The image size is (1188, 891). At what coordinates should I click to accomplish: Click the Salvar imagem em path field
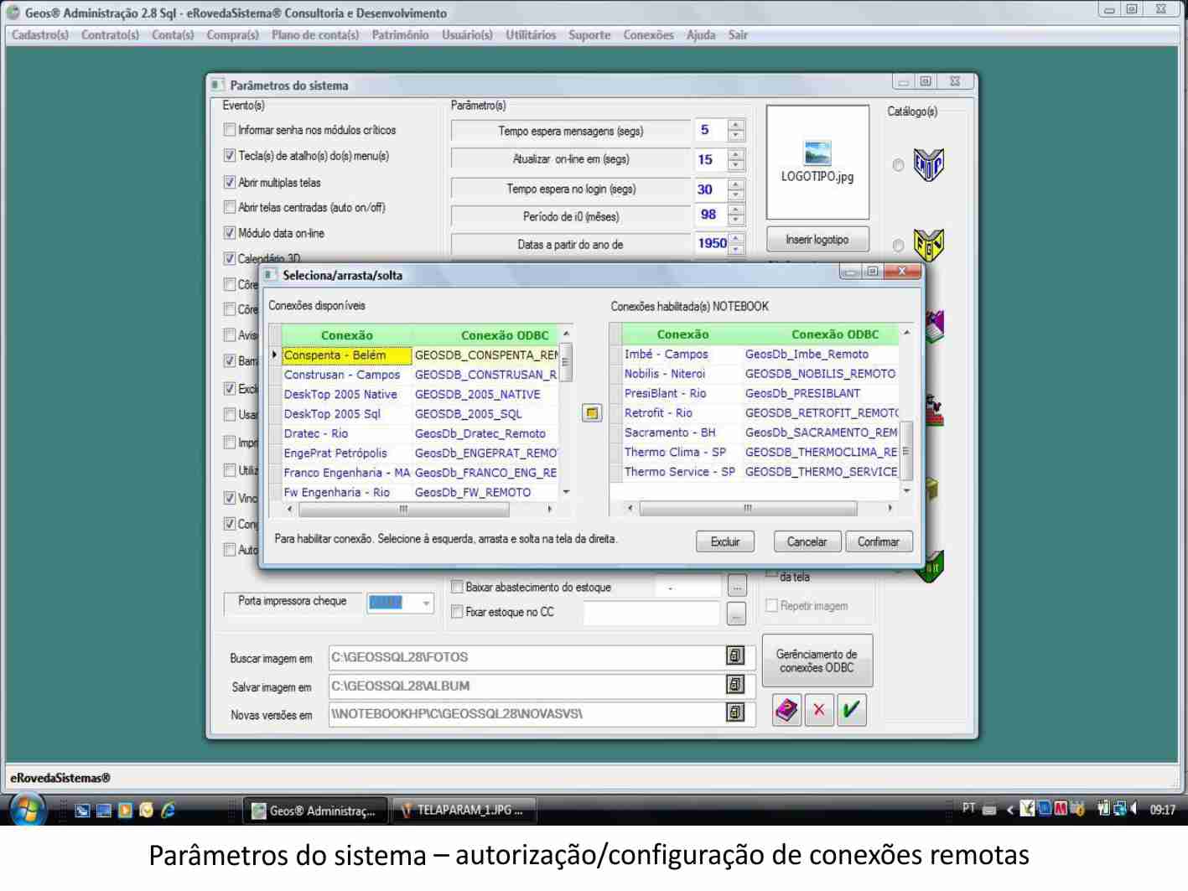527,686
